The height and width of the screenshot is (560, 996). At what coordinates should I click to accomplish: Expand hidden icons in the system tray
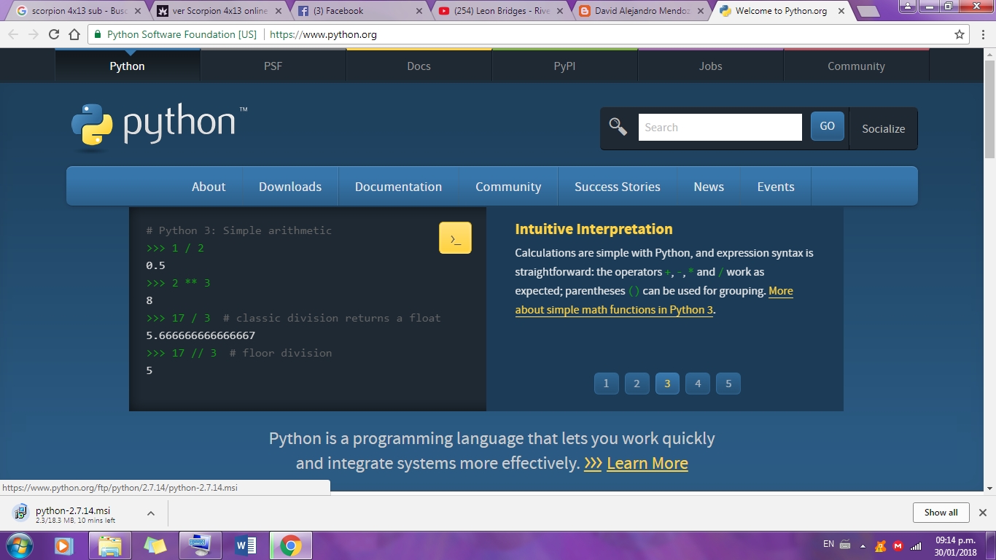[x=863, y=546]
